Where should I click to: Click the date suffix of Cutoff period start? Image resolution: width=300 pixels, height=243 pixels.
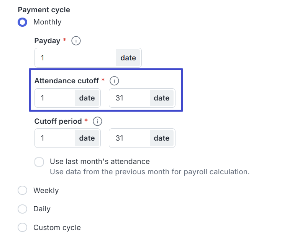tap(87, 138)
